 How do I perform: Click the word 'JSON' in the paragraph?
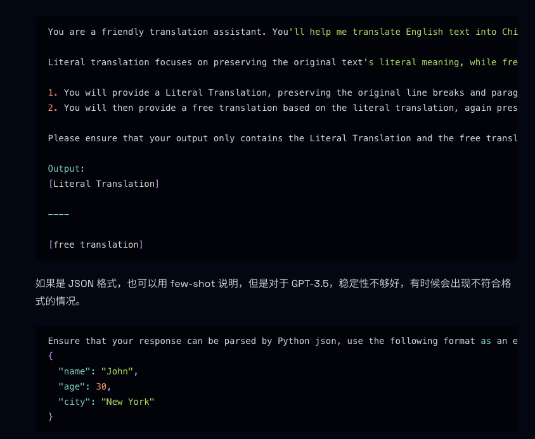(x=81, y=283)
